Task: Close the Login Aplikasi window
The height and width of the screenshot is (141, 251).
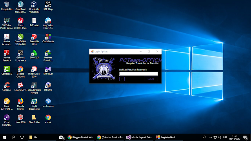Action: (157, 51)
